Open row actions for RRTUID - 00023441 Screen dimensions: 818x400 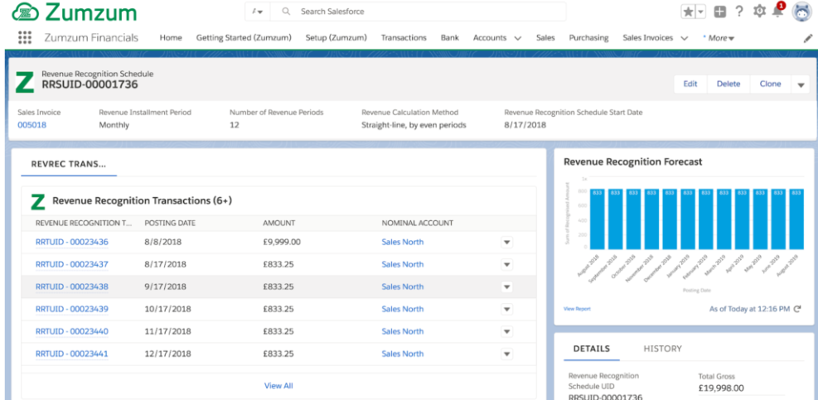click(506, 354)
